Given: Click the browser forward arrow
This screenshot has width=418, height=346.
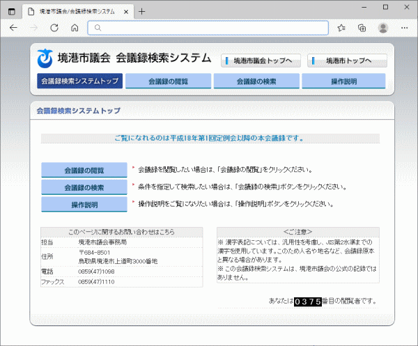Looking at the screenshot, I should 34,28.
